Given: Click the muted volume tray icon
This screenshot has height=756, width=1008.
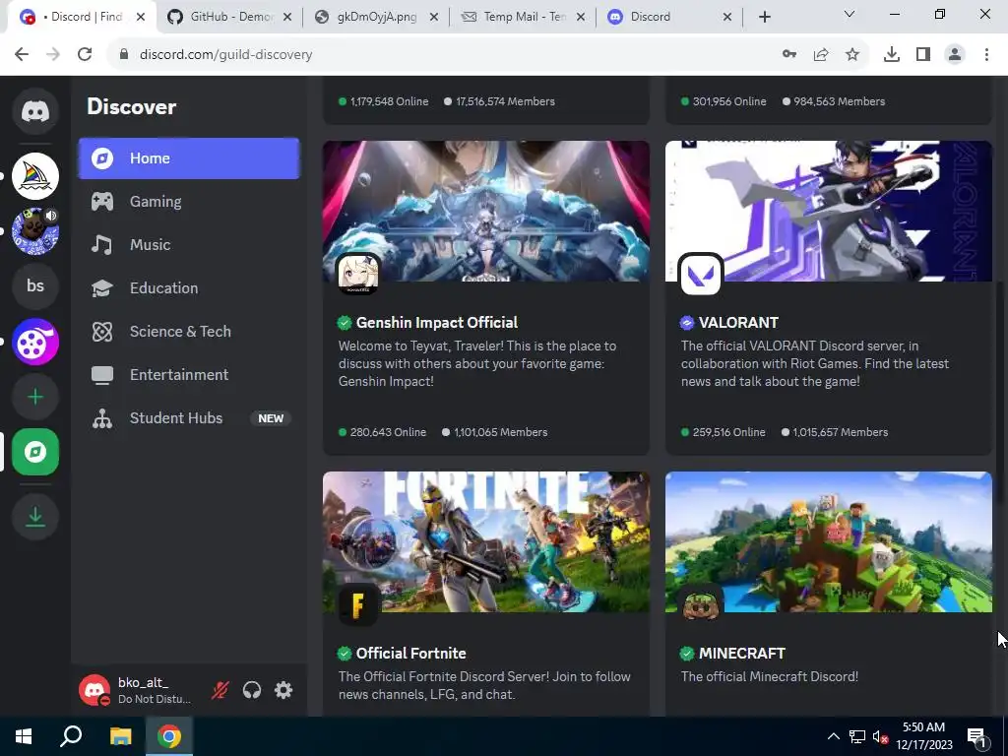Looking at the screenshot, I should pos(880,736).
